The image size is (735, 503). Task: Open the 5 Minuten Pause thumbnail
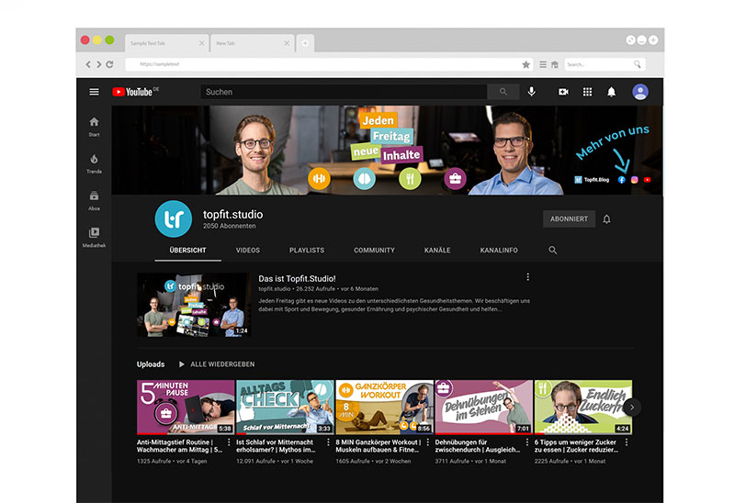[186, 407]
